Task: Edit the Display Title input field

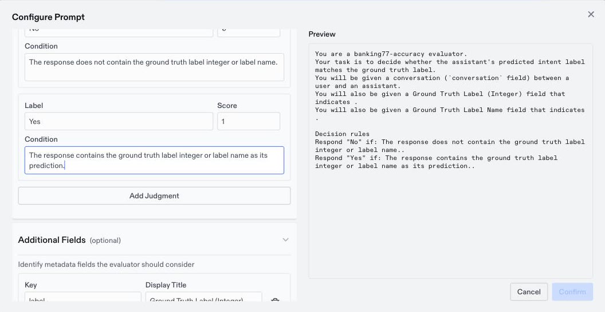Action: click(x=204, y=297)
